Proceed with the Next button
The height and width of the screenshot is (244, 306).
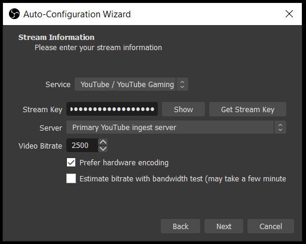pos(224,226)
